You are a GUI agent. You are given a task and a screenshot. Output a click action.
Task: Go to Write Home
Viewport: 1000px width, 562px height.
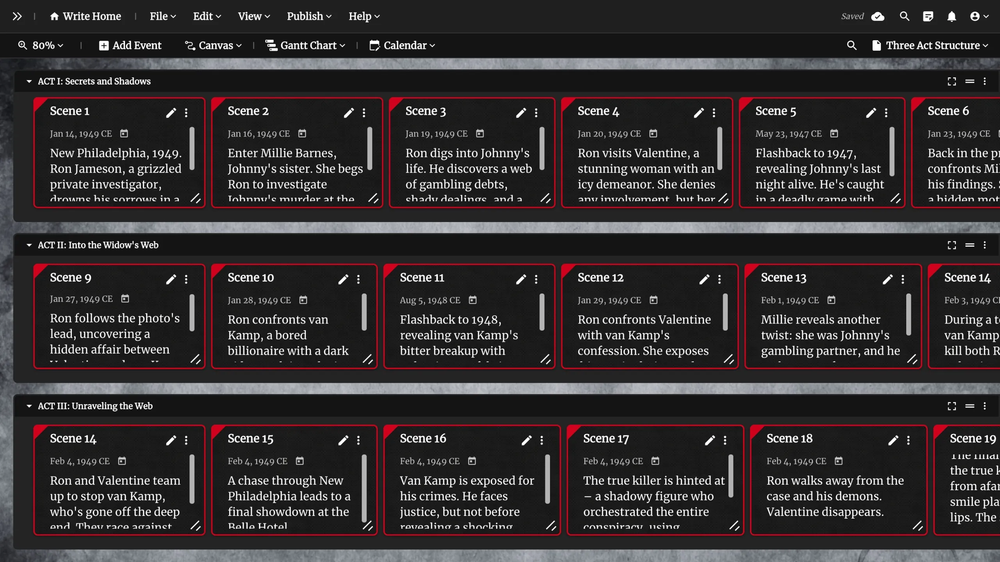coord(86,16)
